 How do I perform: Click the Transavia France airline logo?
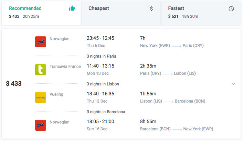pyautogui.click(x=41, y=70)
